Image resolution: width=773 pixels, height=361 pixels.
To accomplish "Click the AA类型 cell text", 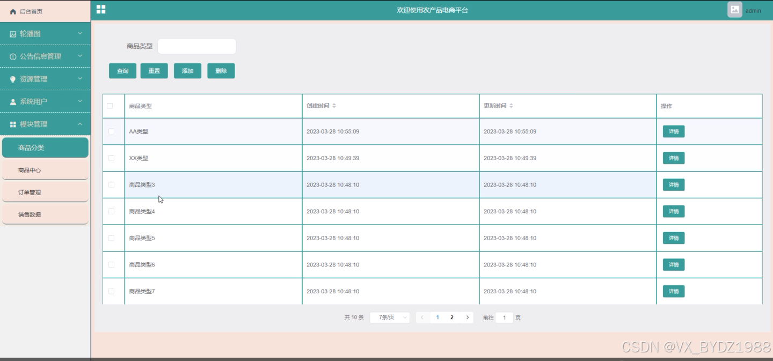I will click(x=138, y=132).
